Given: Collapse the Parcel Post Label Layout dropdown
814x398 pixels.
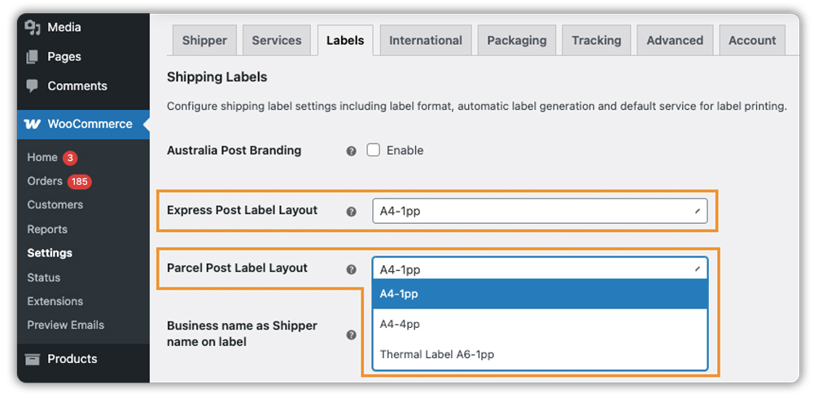Looking at the screenshot, I should coord(540,269).
